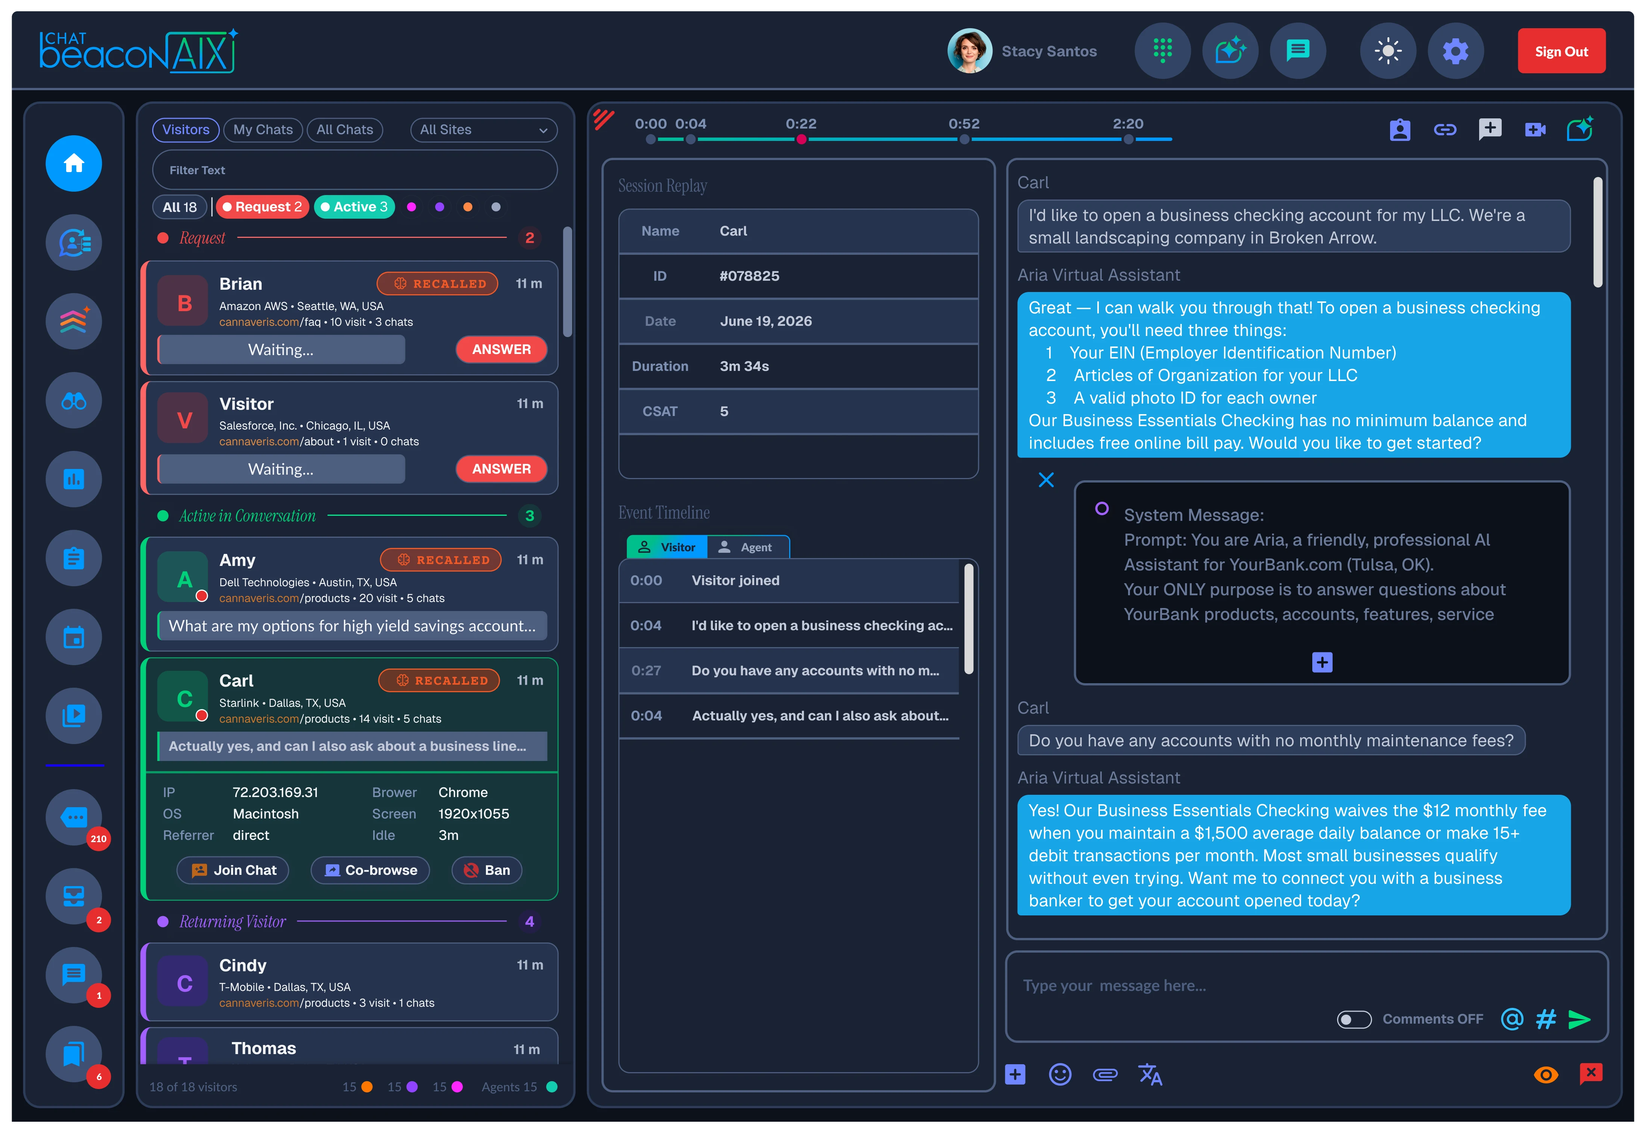Click the add comment bubble icon
The height and width of the screenshot is (1133, 1646).
pos(1490,130)
